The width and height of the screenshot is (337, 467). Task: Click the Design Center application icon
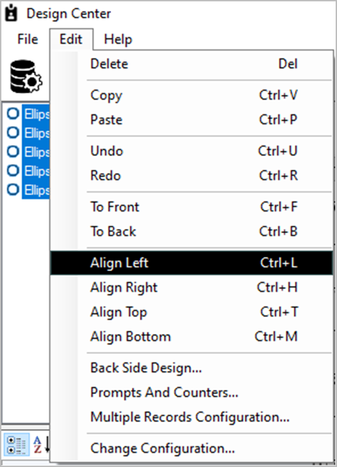pyautogui.click(x=11, y=13)
